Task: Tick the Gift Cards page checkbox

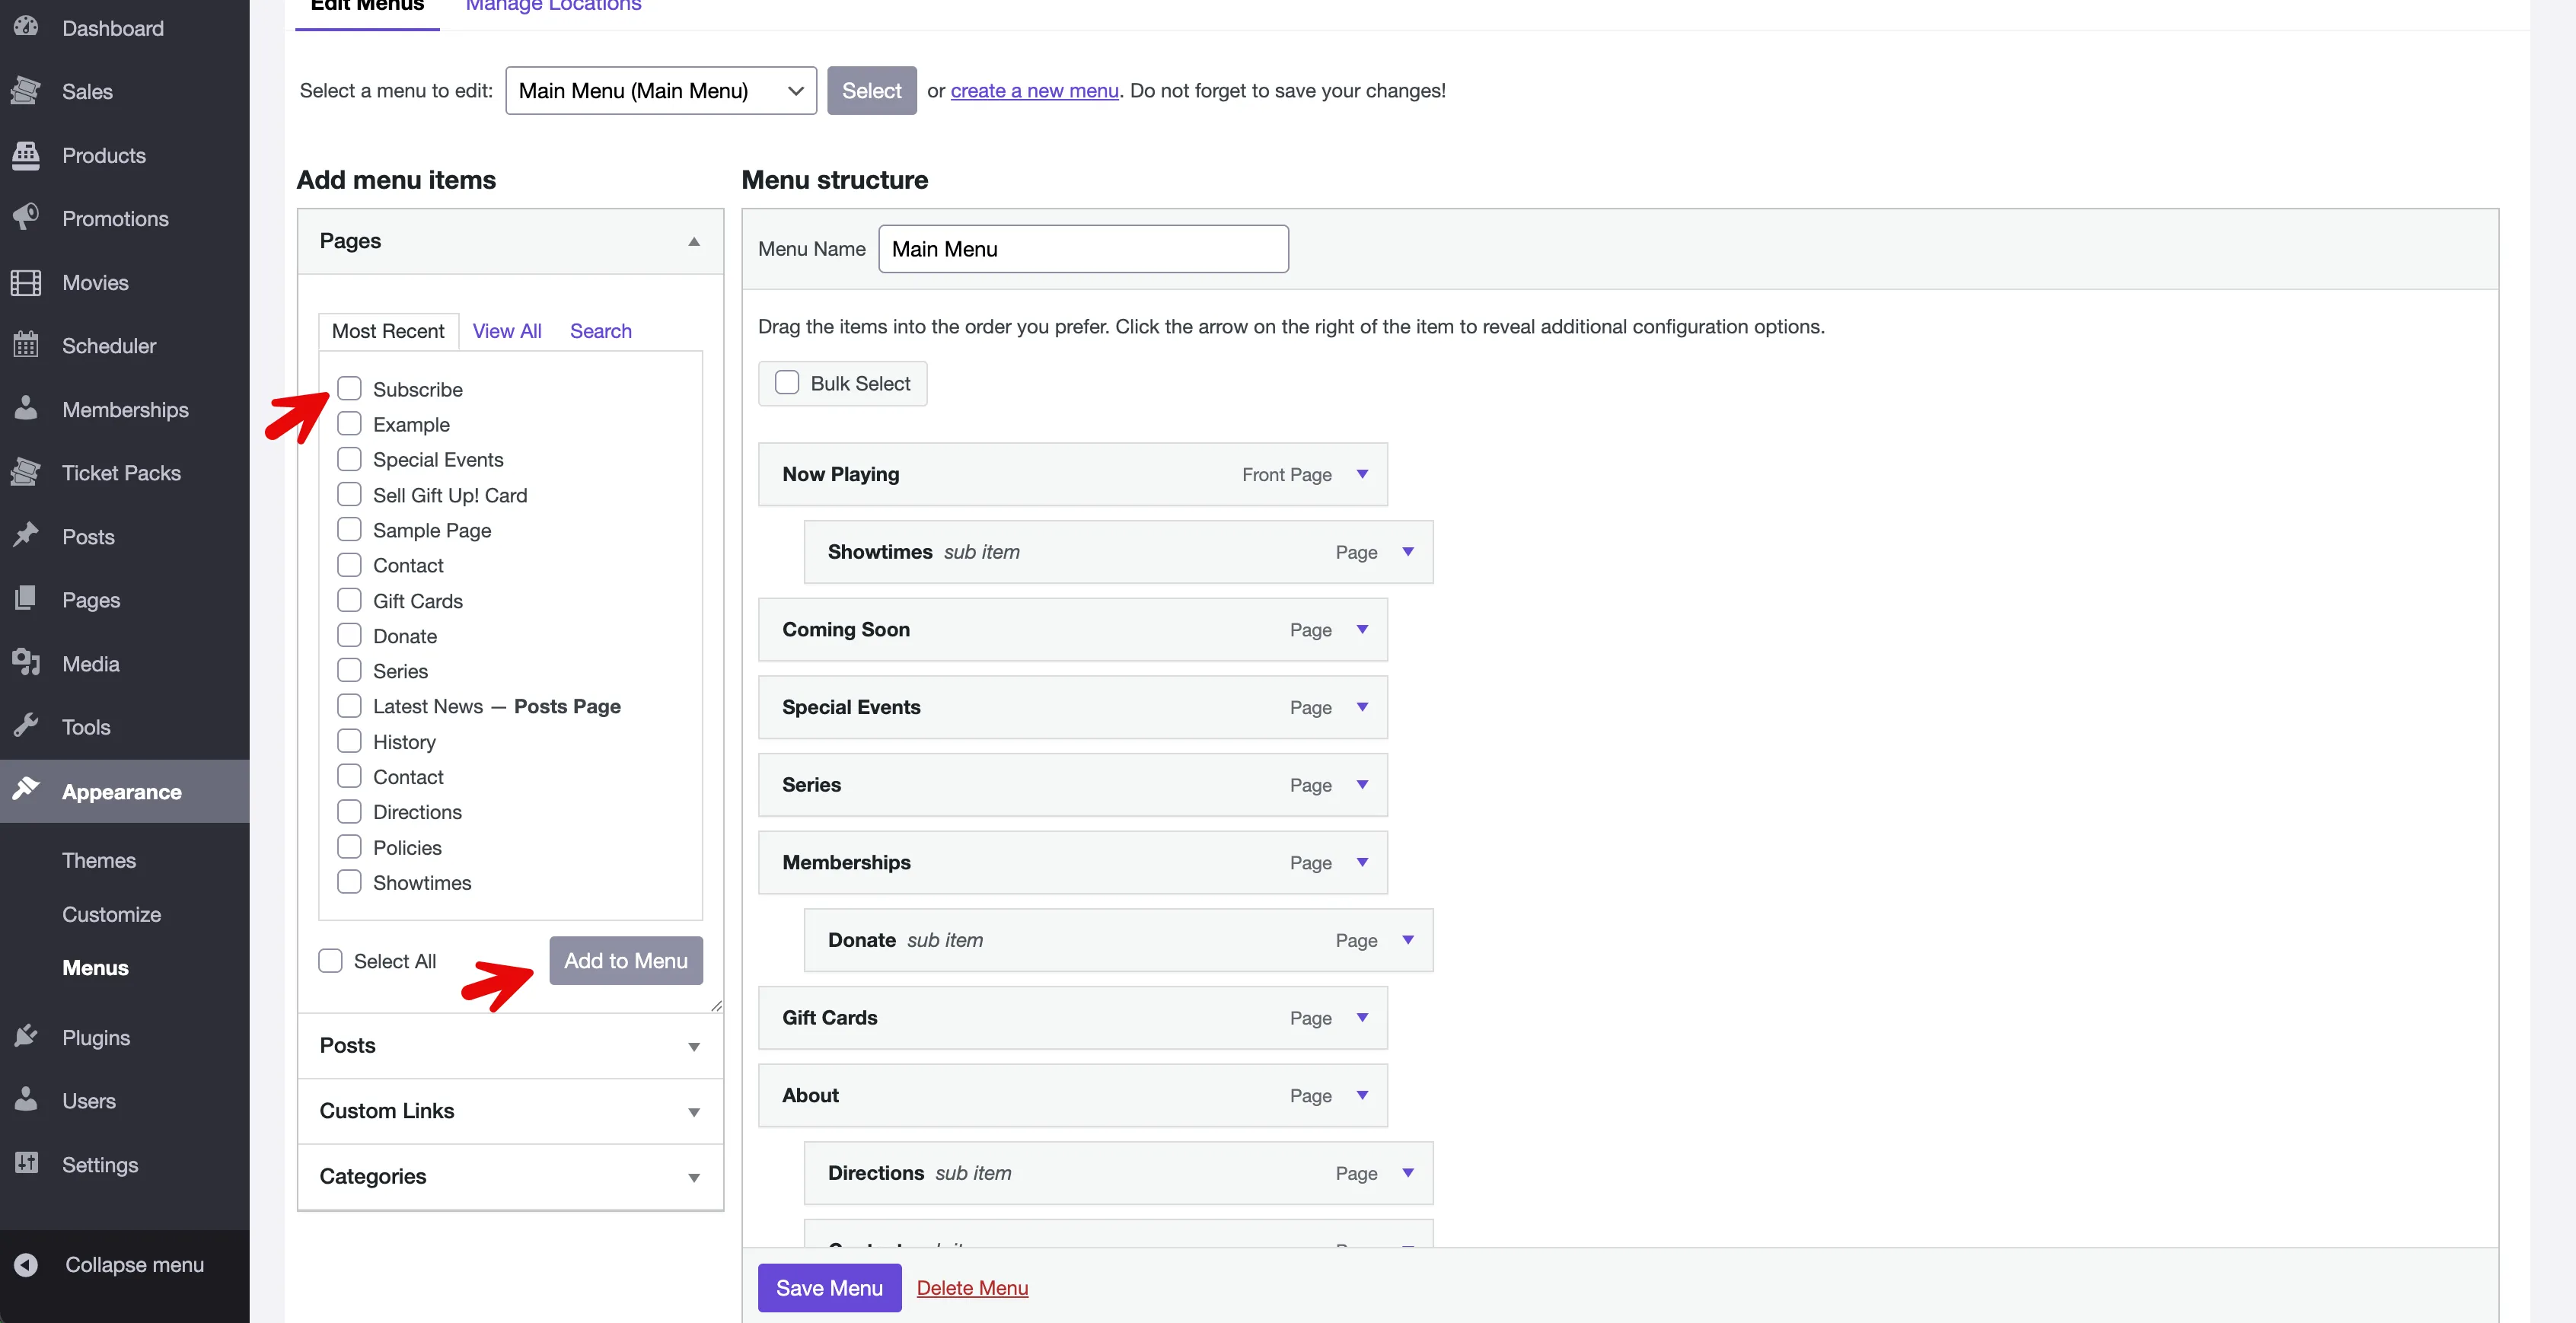Action: 349,599
